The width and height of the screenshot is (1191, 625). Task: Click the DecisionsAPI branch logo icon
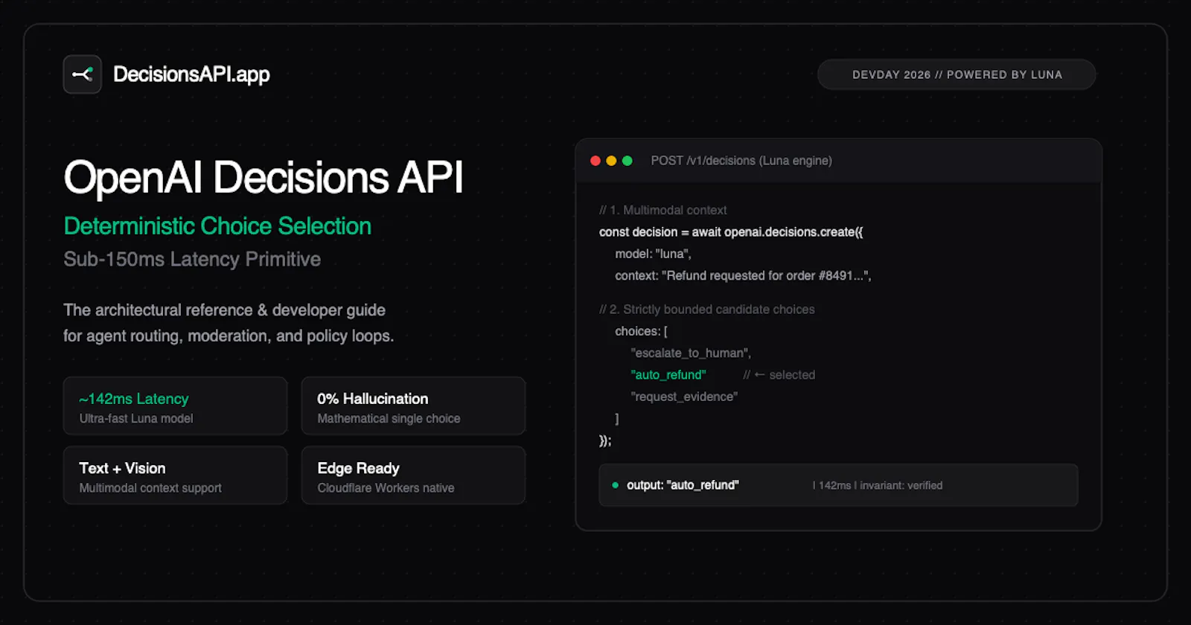pyautogui.click(x=83, y=74)
